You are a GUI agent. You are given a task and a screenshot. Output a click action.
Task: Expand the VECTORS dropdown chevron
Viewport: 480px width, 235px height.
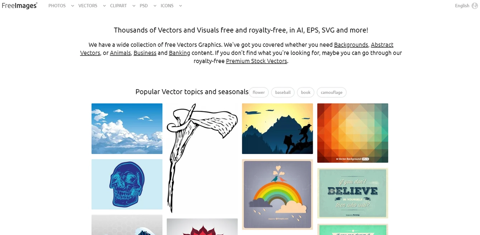pos(104,6)
